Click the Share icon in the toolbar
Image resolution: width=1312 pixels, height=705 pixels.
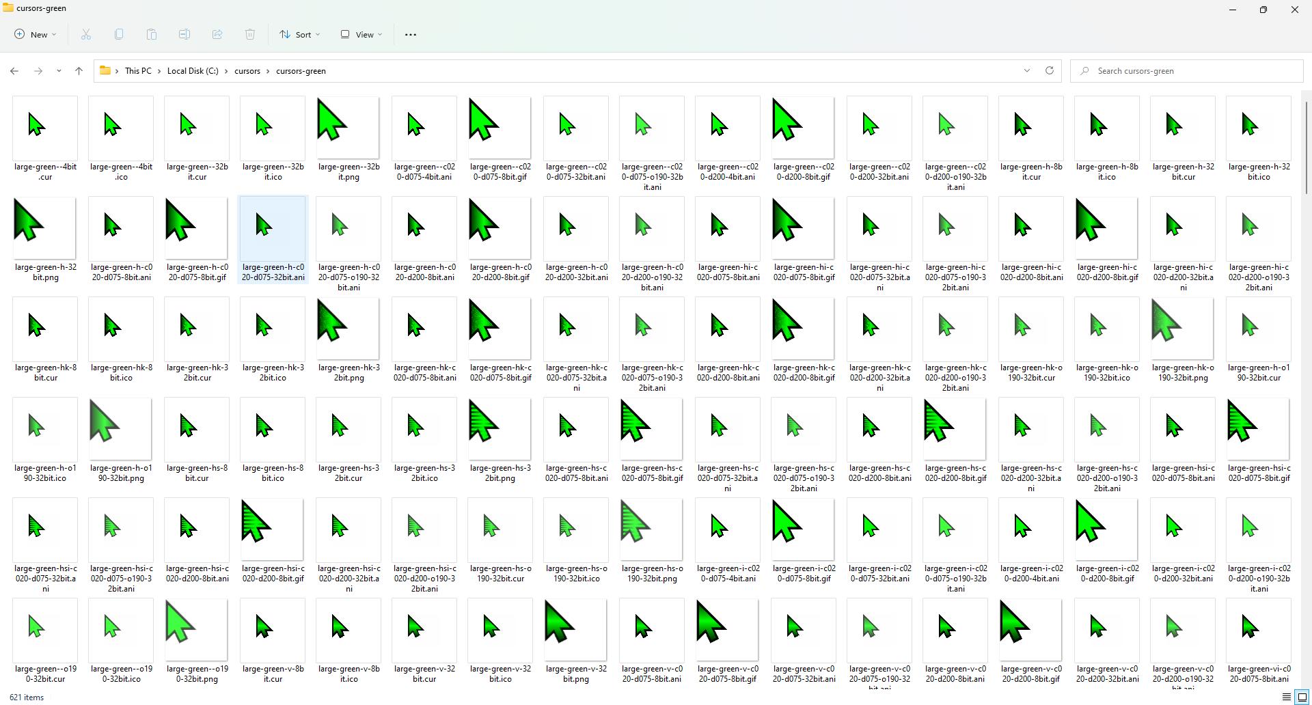click(x=217, y=34)
